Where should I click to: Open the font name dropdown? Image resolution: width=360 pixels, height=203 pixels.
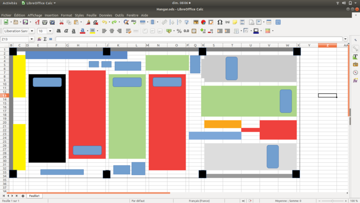click(32, 31)
